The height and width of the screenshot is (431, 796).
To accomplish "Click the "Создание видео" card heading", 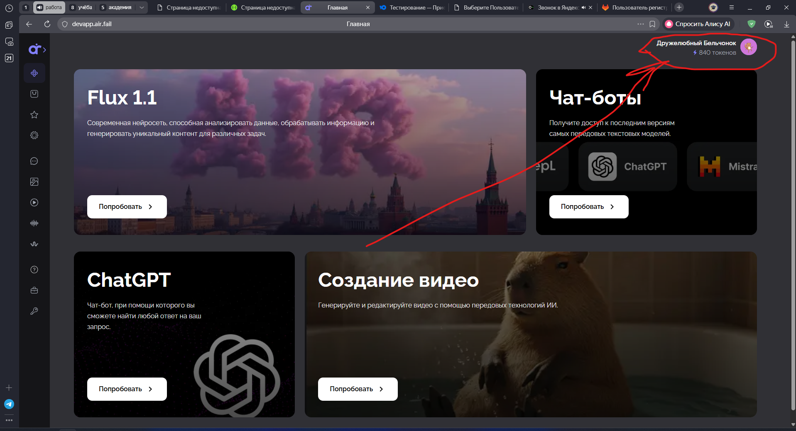I will tap(399, 280).
